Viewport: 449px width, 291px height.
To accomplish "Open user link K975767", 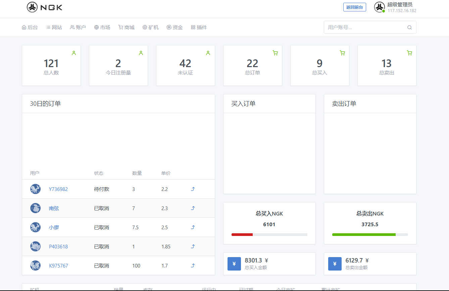I will coord(58,266).
